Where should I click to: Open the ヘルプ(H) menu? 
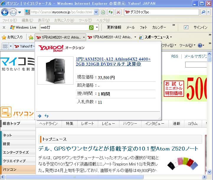point(103,20)
